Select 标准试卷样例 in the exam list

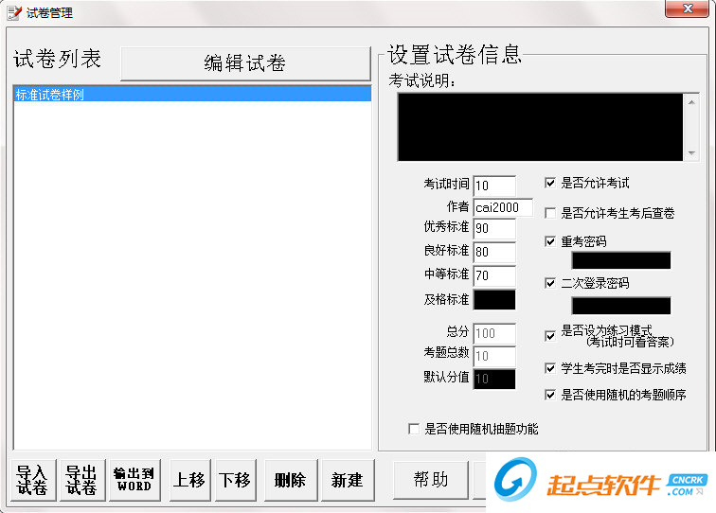(192, 95)
